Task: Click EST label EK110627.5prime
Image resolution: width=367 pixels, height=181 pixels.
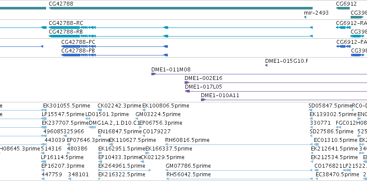Action: point(132,140)
